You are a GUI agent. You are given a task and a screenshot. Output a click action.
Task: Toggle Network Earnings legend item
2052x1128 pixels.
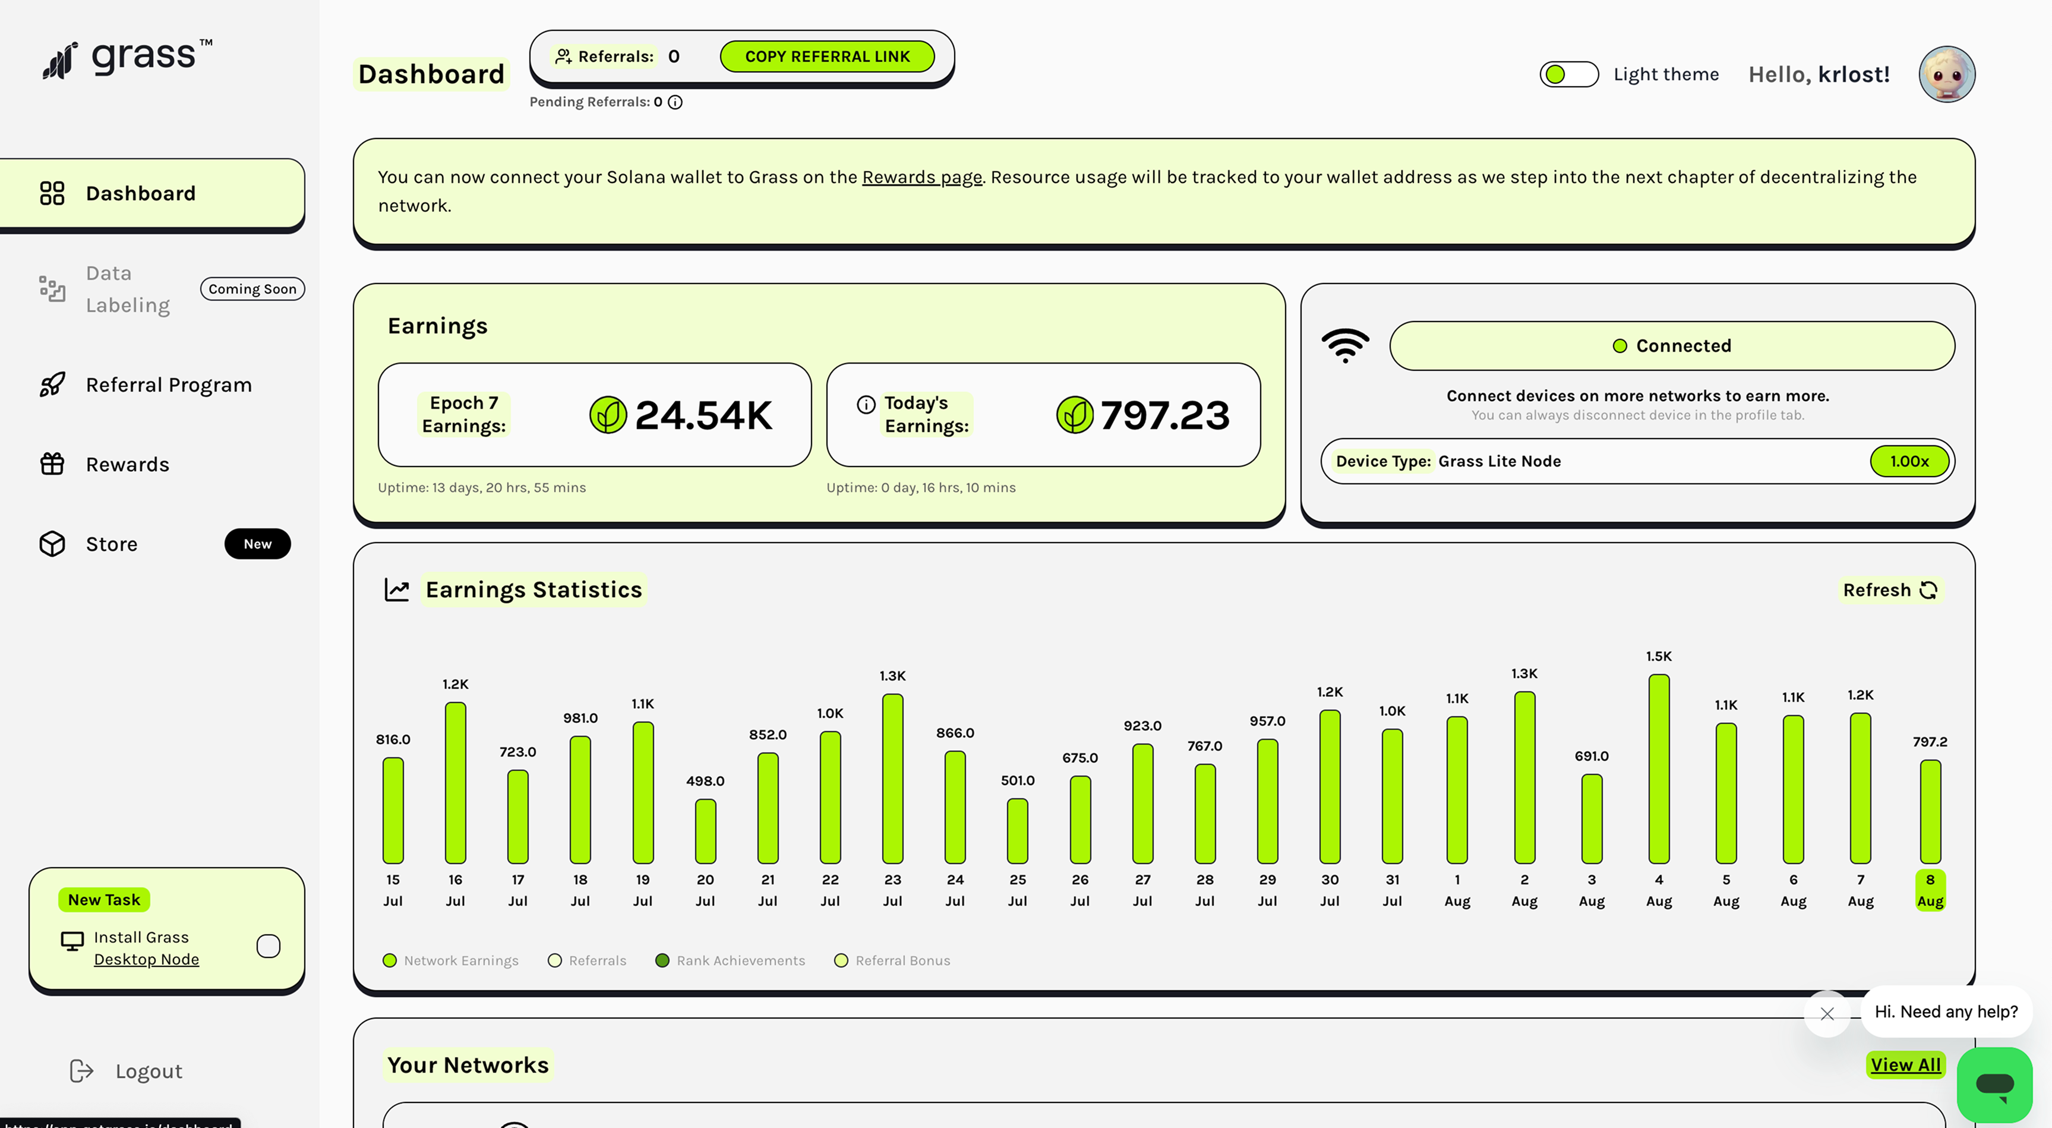[451, 961]
